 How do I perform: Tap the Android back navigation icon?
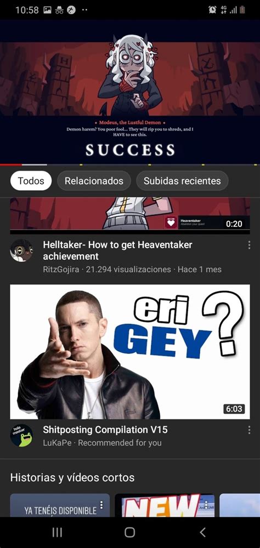pyautogui.click(x=202, y=532)
